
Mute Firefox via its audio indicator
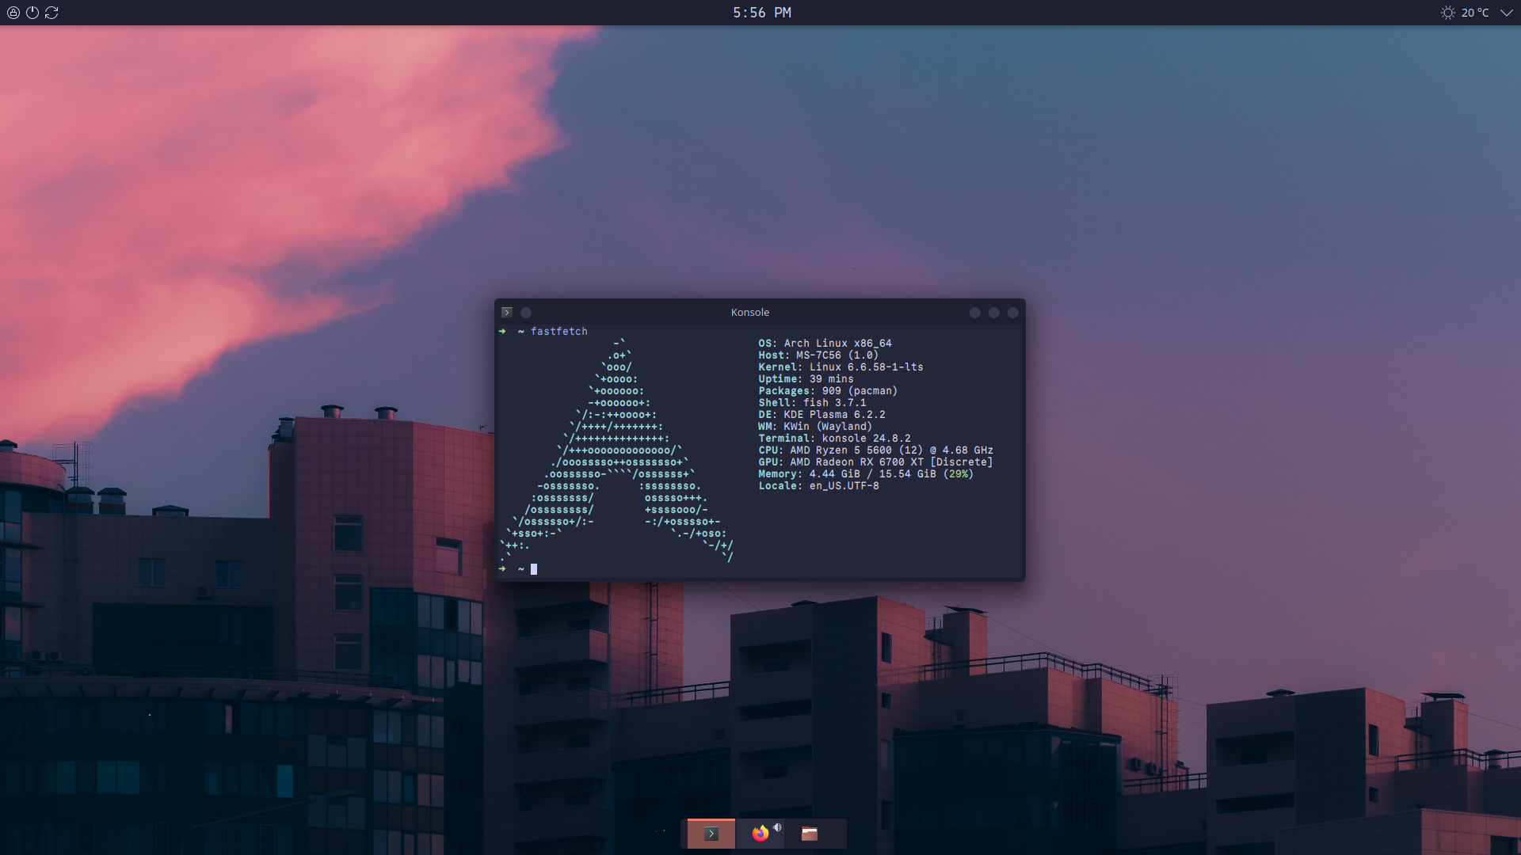click(777, 827)
